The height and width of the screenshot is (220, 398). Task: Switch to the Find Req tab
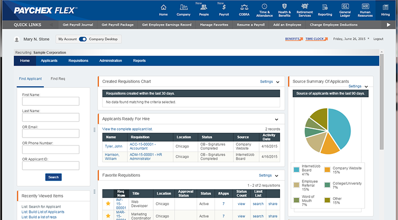point(58,78)
